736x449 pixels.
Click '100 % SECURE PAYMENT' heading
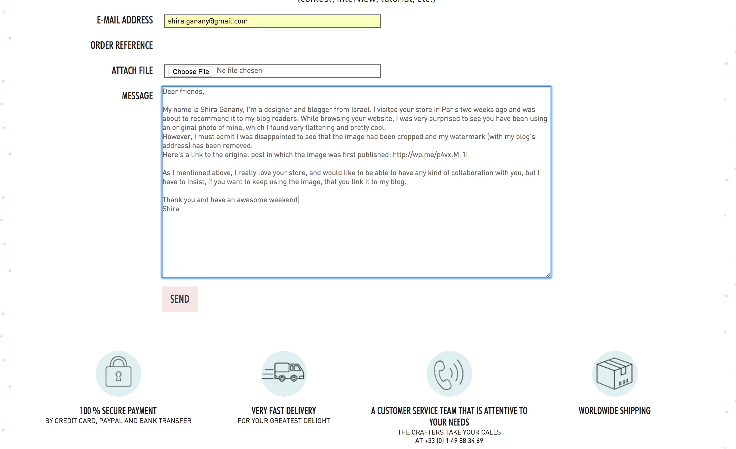click(x=118, y=411)
